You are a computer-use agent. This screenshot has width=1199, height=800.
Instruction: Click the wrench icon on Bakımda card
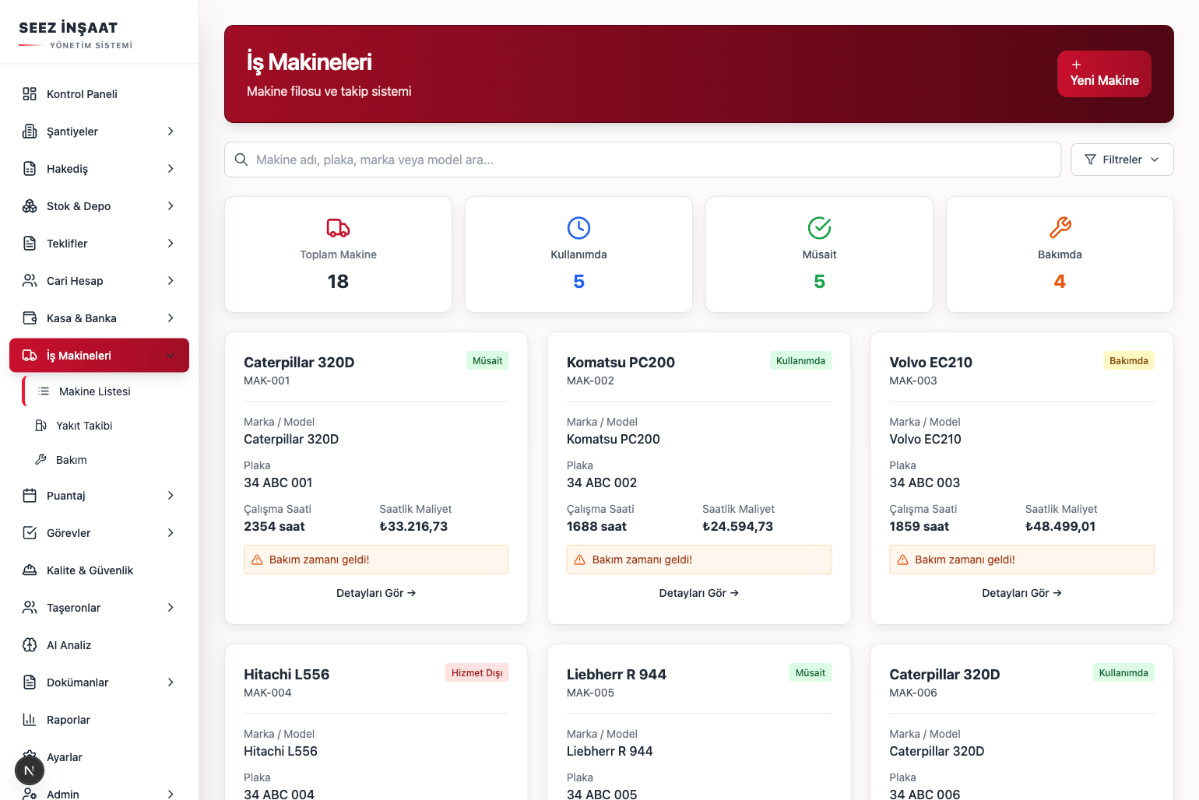pyautogui.click(x=1060, y=227)
